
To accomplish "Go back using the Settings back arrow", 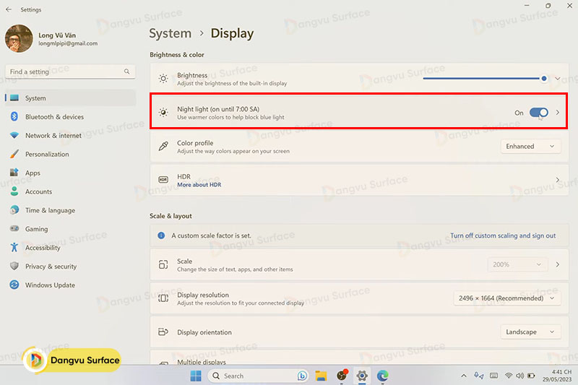I will coord(9,9).
